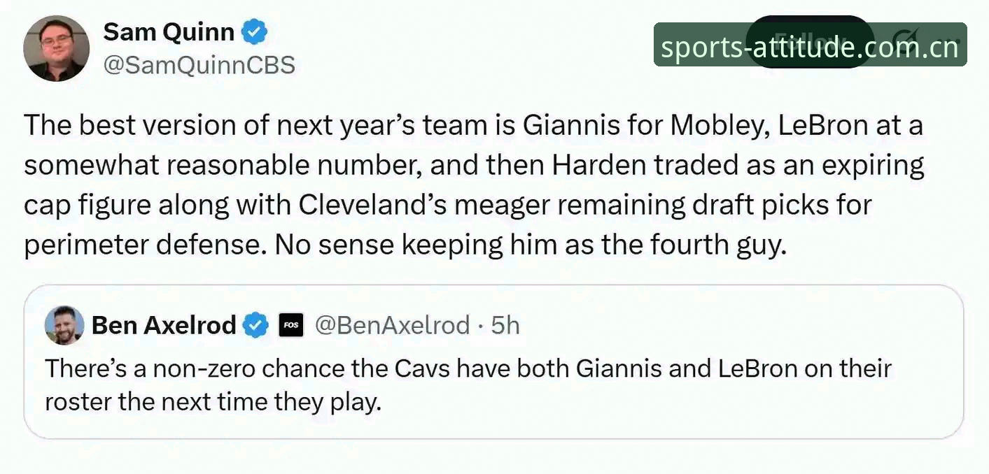The height and width of the screenshot is (474, 989).
Task: Follow Sam Quinn with the Follow button
Action: (x=810, y=42)
